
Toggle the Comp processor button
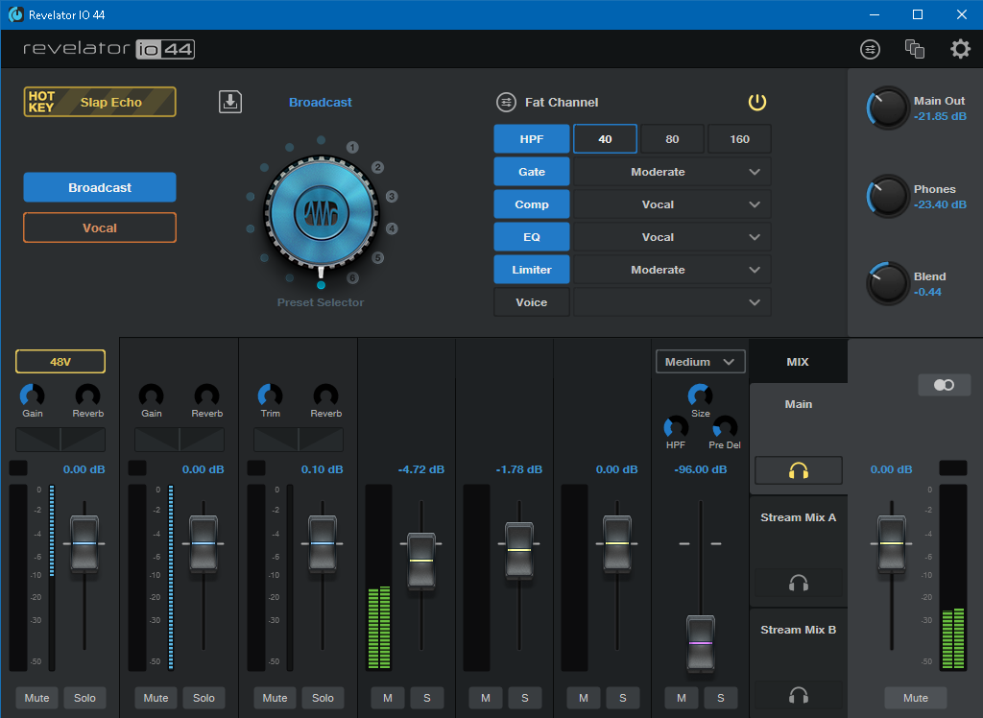pyautogui.click(x=532, y=203)
